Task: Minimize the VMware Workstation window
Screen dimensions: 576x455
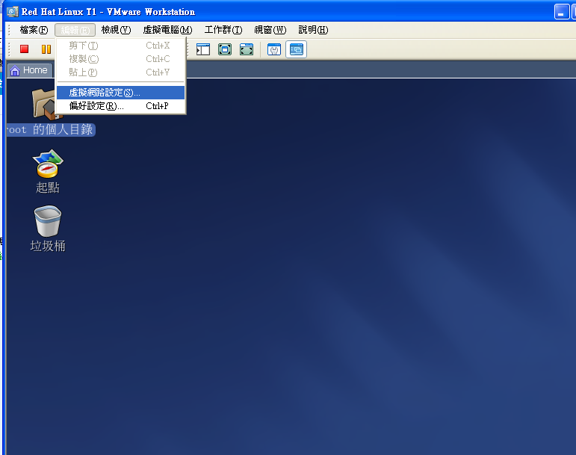Action: 561,12
